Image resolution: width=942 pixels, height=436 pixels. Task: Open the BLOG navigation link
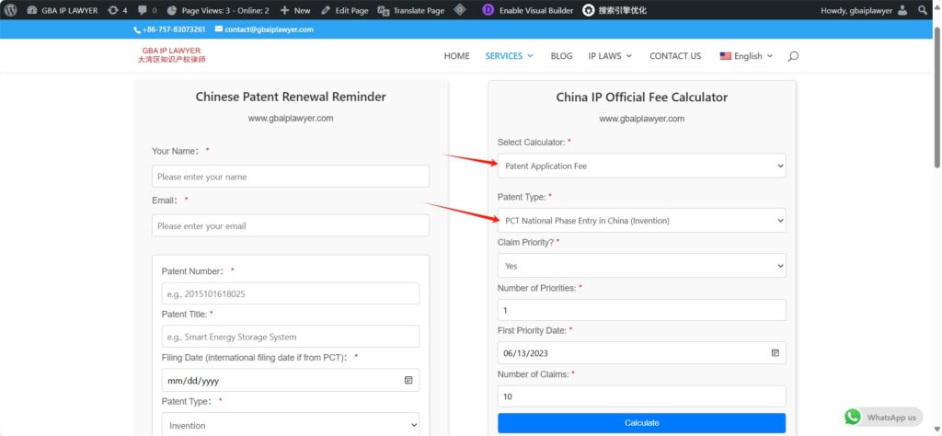tap(561, 56)
